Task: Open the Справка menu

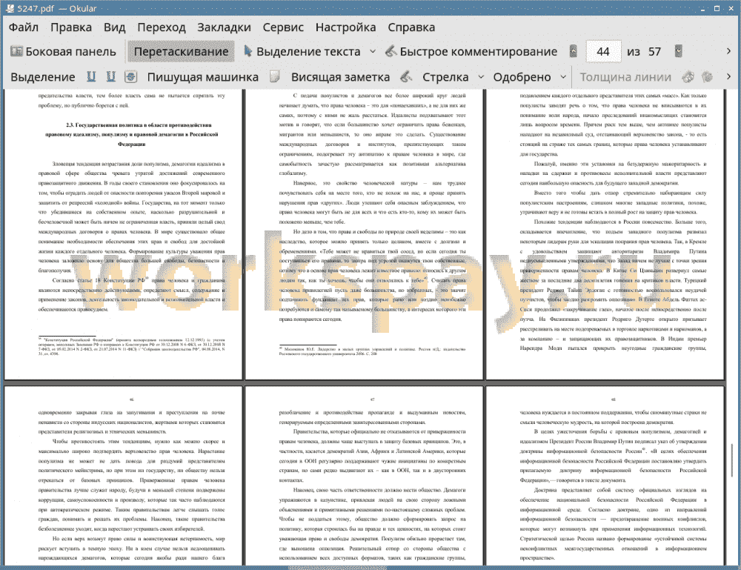Action: 411,27
